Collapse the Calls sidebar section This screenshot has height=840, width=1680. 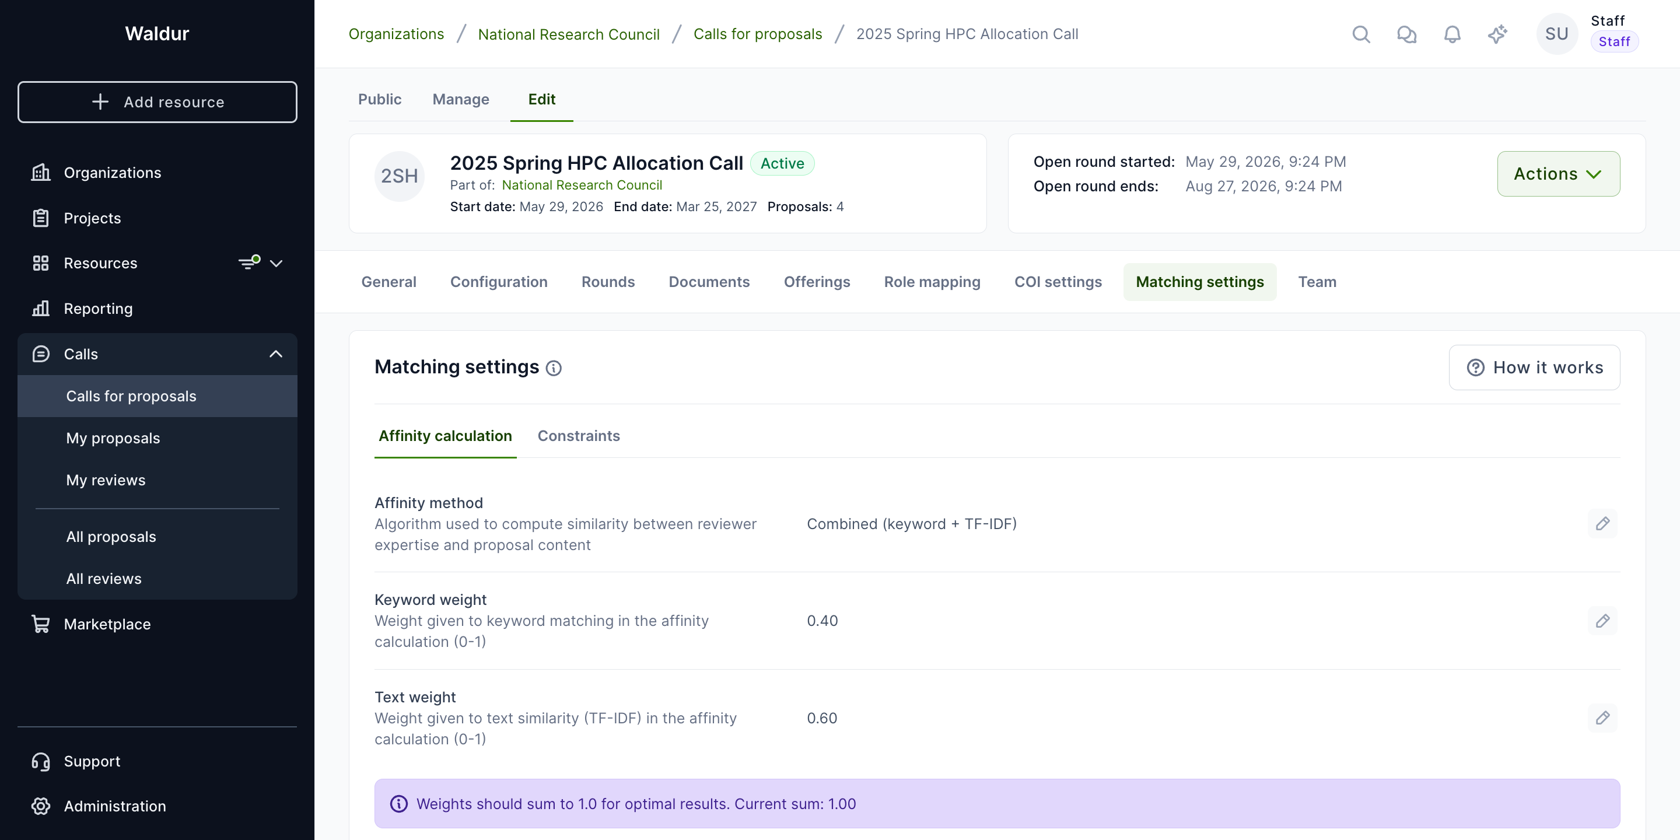[276, 354]
